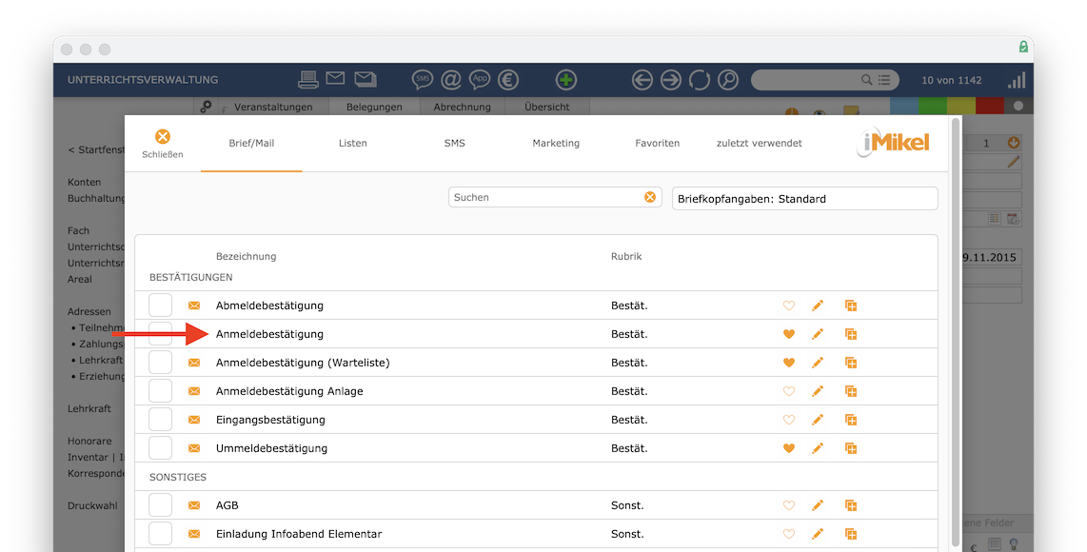
Task: Unfavorite the Anmeldebestätigung row heart
Action: tap(789, 334)
